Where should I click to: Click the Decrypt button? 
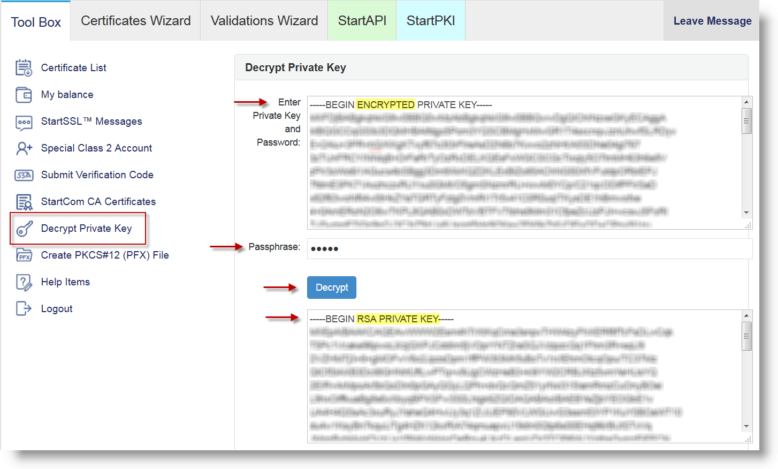[331, 287]
